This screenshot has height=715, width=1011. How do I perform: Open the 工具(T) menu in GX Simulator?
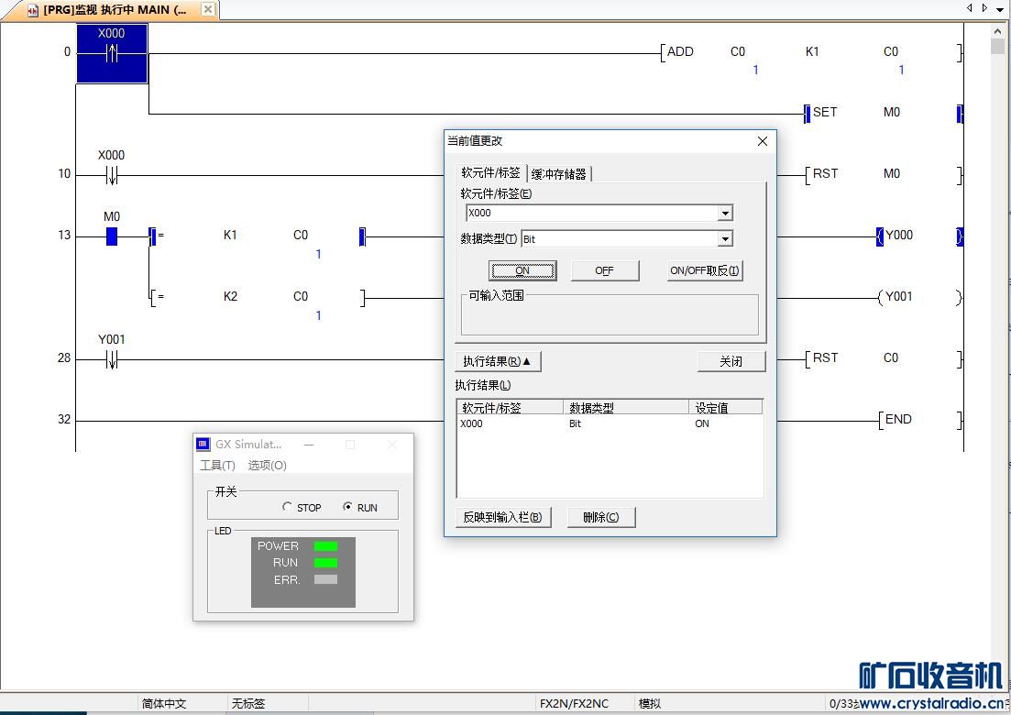(x=217, y=466)
